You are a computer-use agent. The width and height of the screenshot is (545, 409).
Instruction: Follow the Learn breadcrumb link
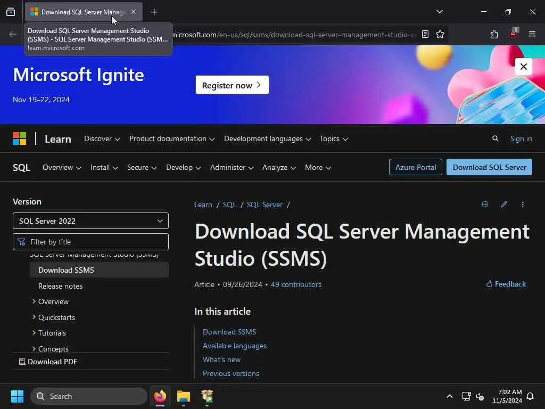(203, 204)
